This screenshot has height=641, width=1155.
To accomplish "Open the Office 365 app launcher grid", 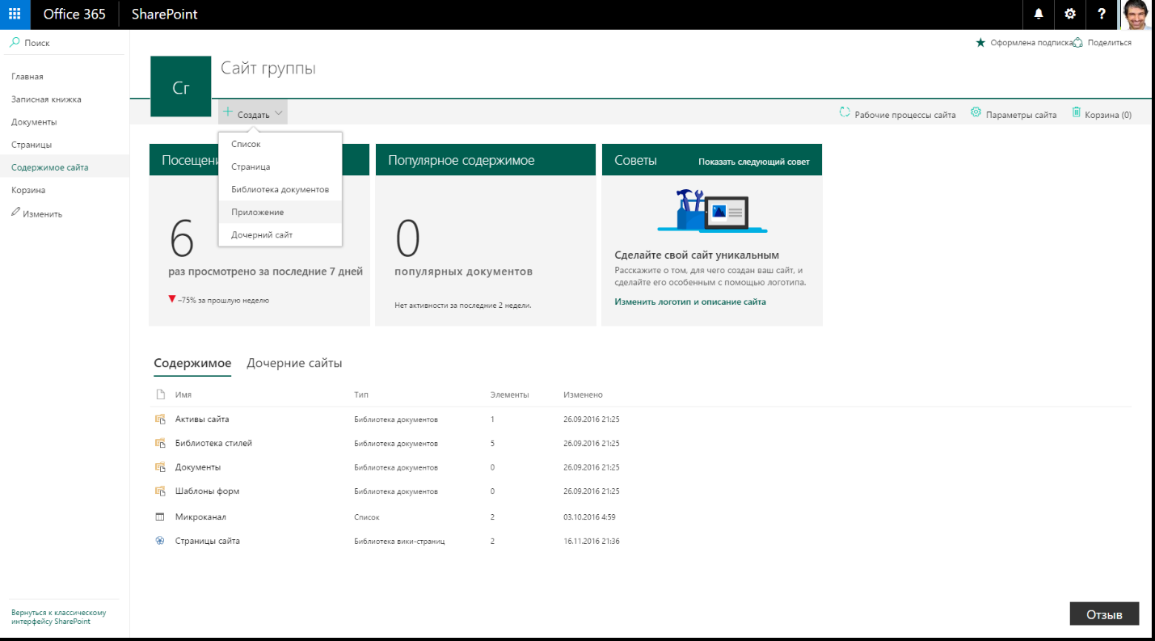I will pyautogui.click(x=15, y=15).
